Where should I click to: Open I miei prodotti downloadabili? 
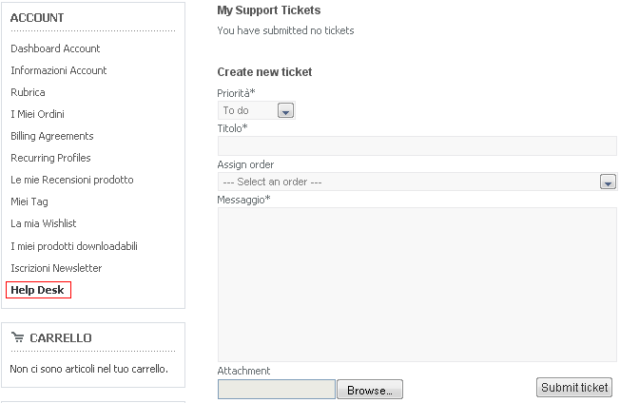(74, 246)
